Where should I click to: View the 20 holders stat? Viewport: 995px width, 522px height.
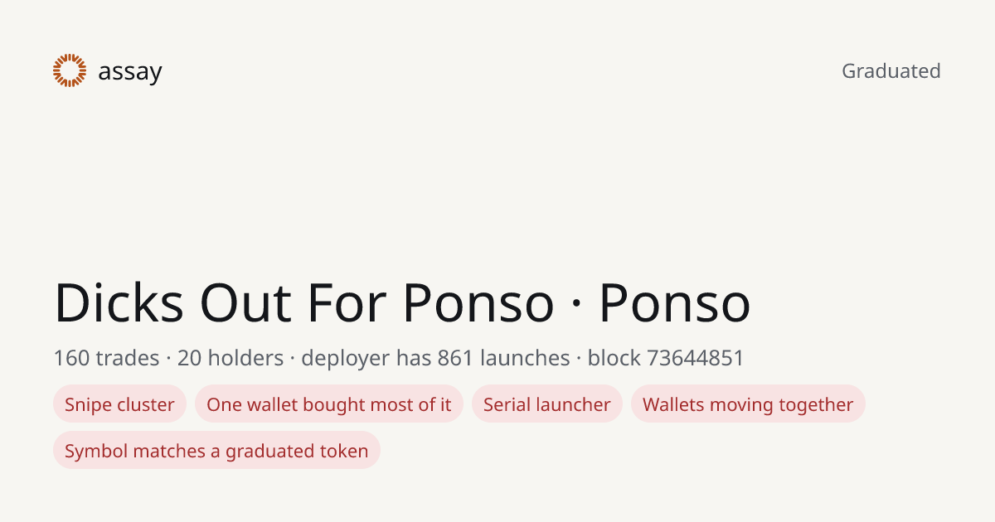pos(231,358)
